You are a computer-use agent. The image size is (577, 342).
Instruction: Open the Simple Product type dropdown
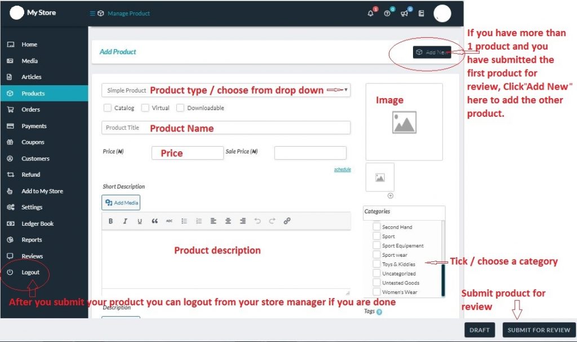[x=225, y=90]
